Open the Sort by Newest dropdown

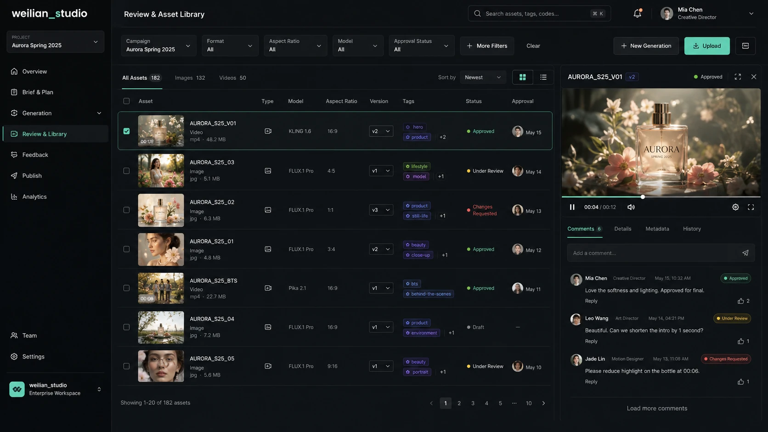coord(483,78)
